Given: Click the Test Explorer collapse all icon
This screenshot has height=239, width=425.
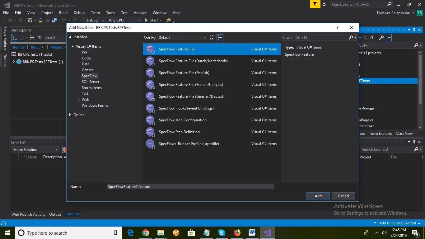Looking at the screenshot, I should point(39,38).
